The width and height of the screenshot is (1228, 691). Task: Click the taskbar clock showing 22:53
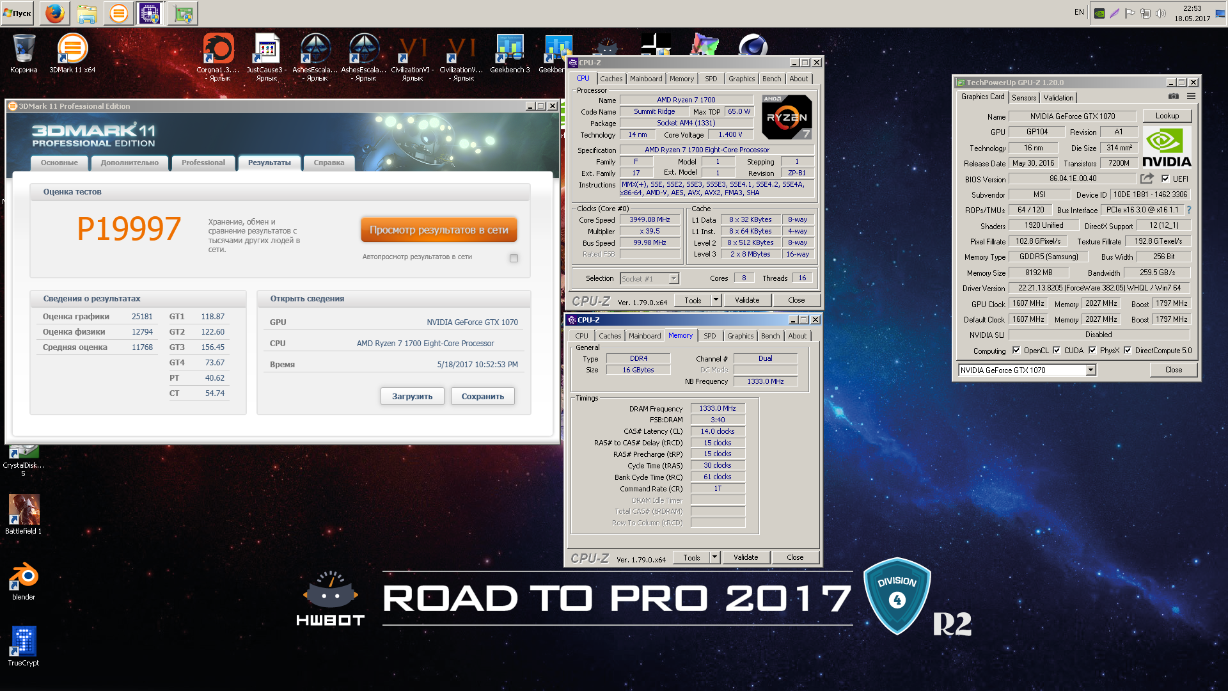(x=1192, y=13)
